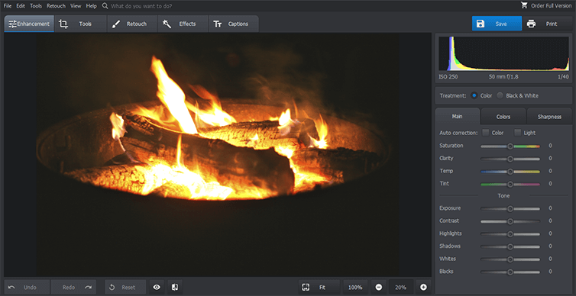Select Black & White treatment
Screen dimensions: 576x296
(500, 95)
